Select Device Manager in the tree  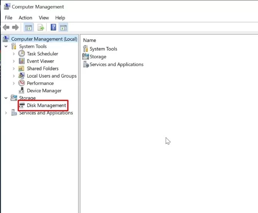[x=44, y=91]
